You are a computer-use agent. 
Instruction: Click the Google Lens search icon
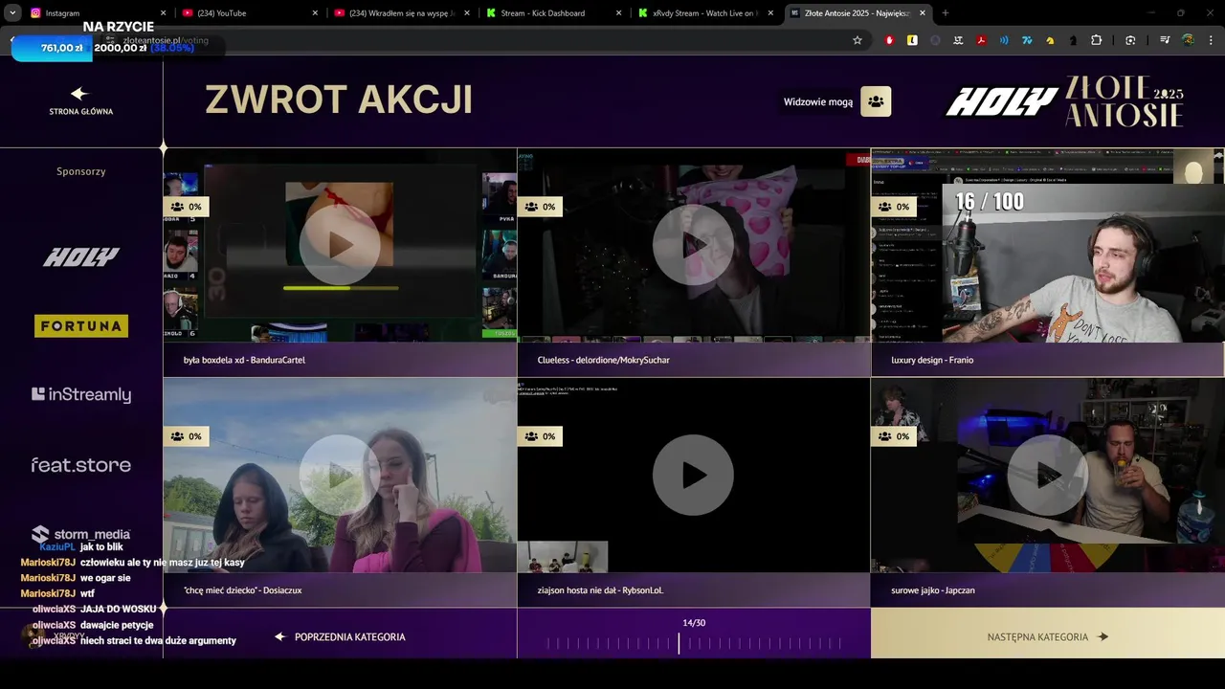point(1130,40)
